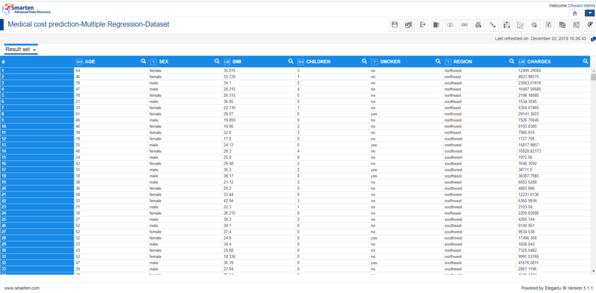
Task: Click the dataset title heading
Action: [x=88, y=24]
